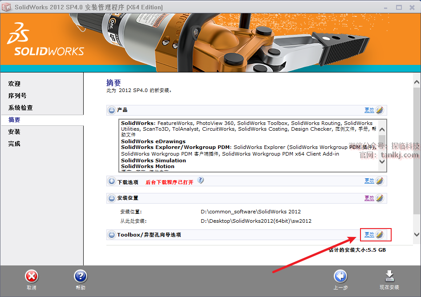Click install path D:\common_software\SolidWorks 2012
This screenshot has height=297, width=421.
[x=251, y=212]
